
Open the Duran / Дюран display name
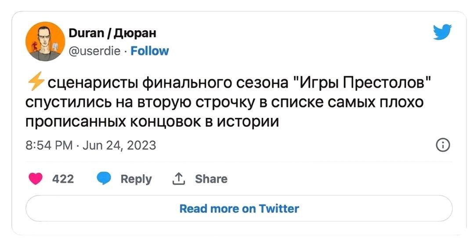pos(112,33)
